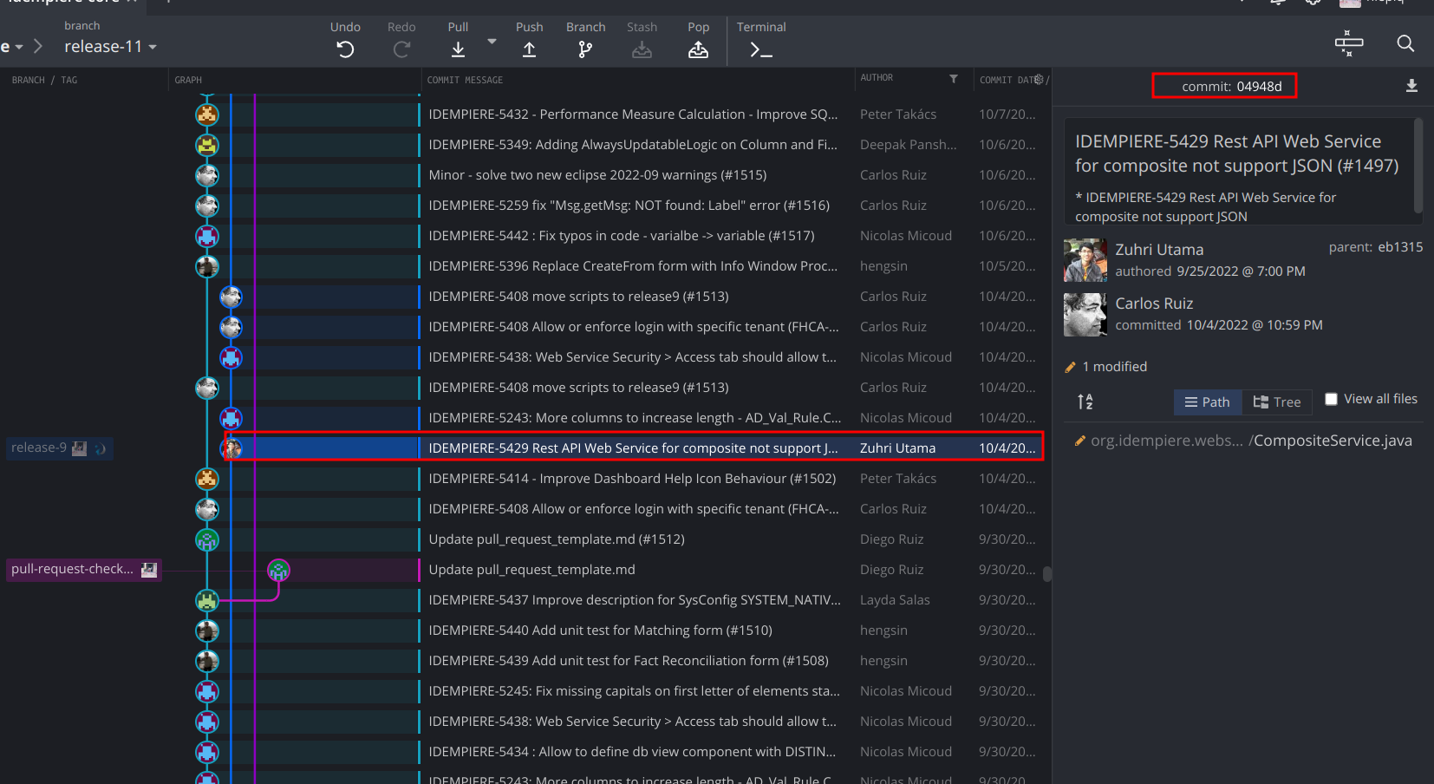
Task: Select commit IDEMPIERE-5434 Allow to define db view
Action: (632, 752)
